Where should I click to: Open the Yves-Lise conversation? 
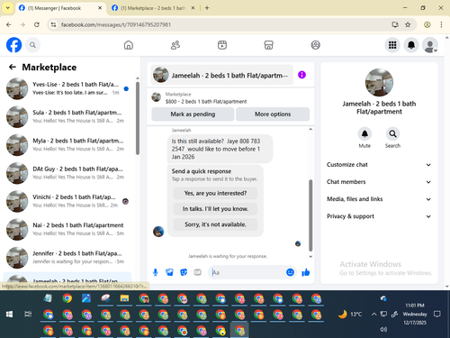[67, 88]
